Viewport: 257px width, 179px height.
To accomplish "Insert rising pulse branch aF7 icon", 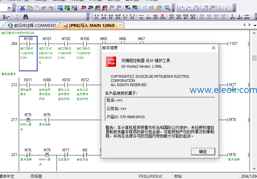I will tap(186, 17).
